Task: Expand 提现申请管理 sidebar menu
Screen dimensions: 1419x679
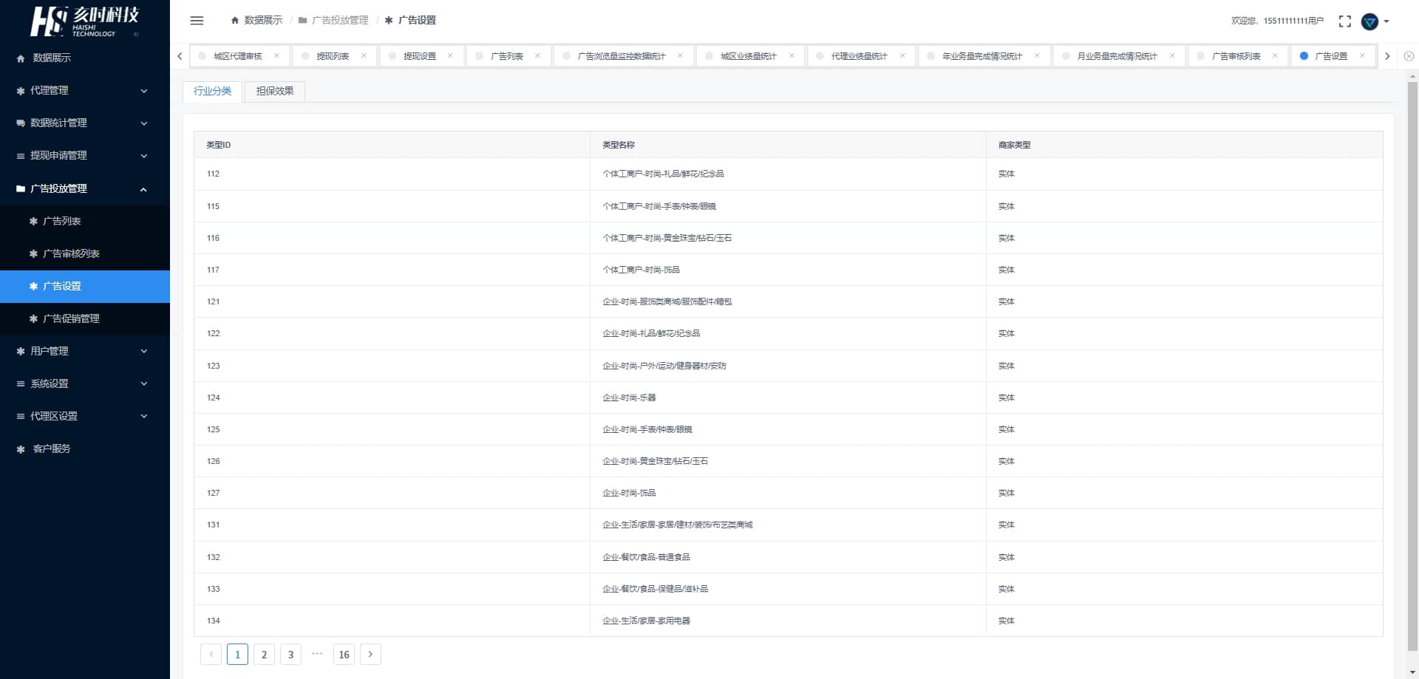Action: [85, 155]
